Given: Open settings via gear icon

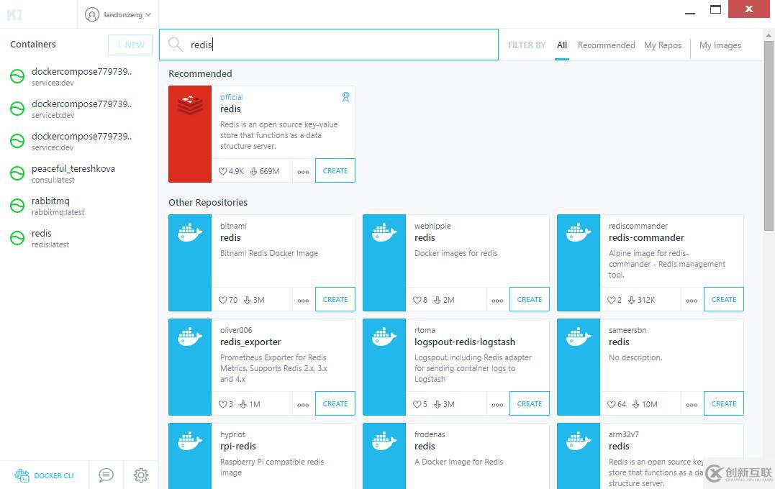Looking at the screenshot, I should click(141, 475).
